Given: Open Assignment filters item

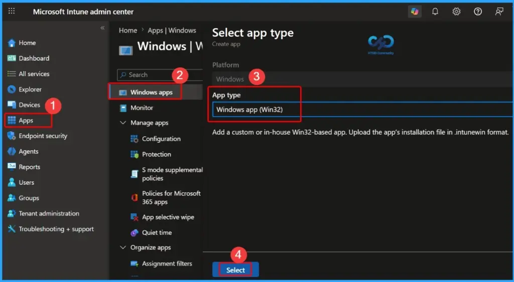Looking at the screenshot, I should tap(167, 263).
